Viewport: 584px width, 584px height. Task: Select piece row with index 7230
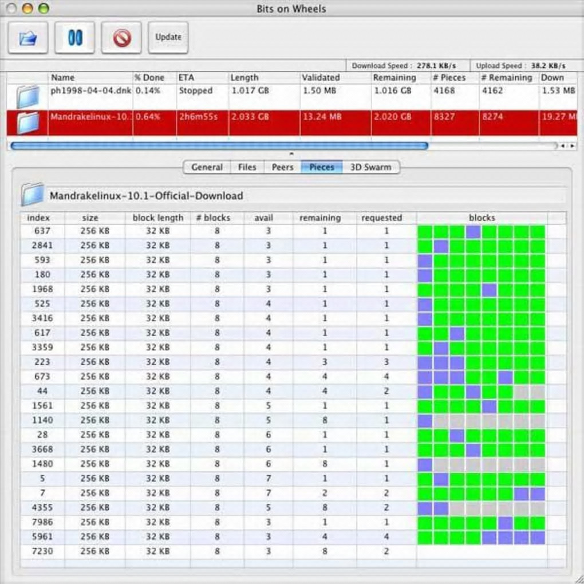pos(293,551)
